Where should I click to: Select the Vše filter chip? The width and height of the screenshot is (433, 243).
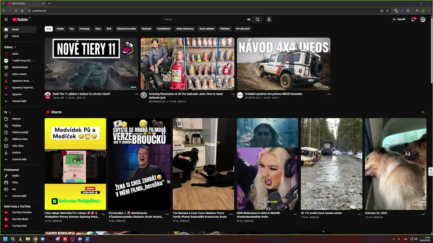(x=49, y=29)
